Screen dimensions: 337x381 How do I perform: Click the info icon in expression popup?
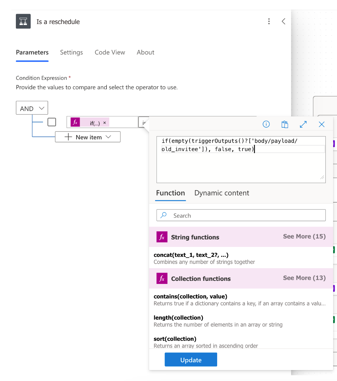[266, 124]
